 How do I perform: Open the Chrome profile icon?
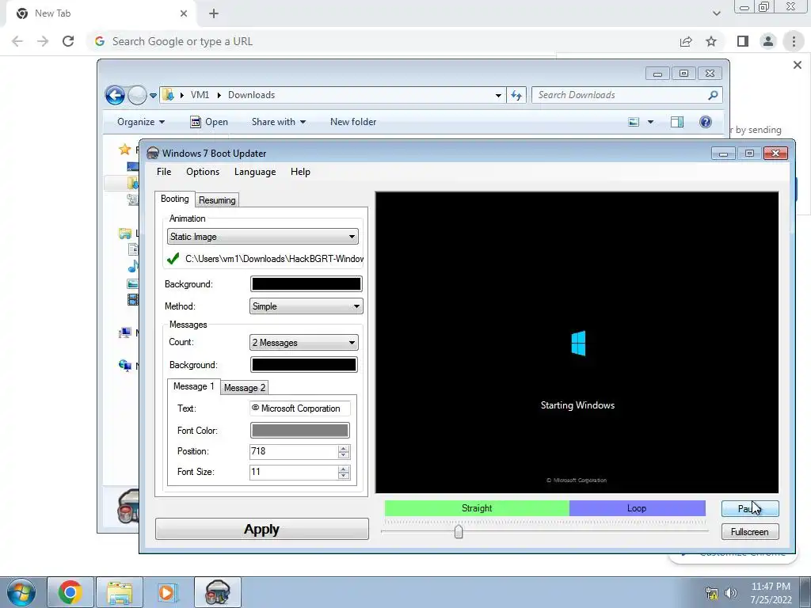click(768, 41)
